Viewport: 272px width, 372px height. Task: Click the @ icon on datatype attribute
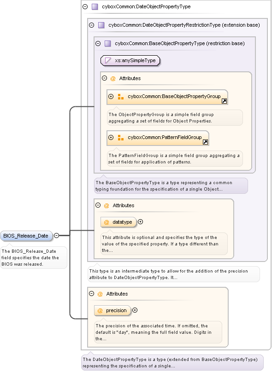pos(106,222)
